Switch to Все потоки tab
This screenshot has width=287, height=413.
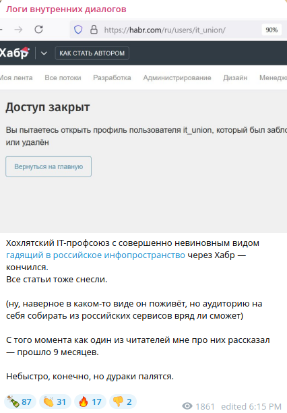pos(63,77)
